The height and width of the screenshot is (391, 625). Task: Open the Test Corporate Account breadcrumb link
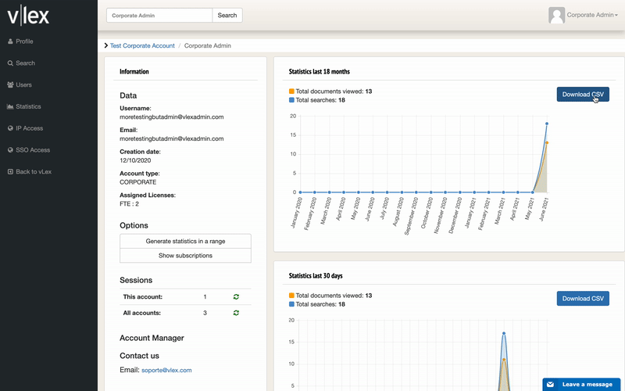(x=142, y=45)
